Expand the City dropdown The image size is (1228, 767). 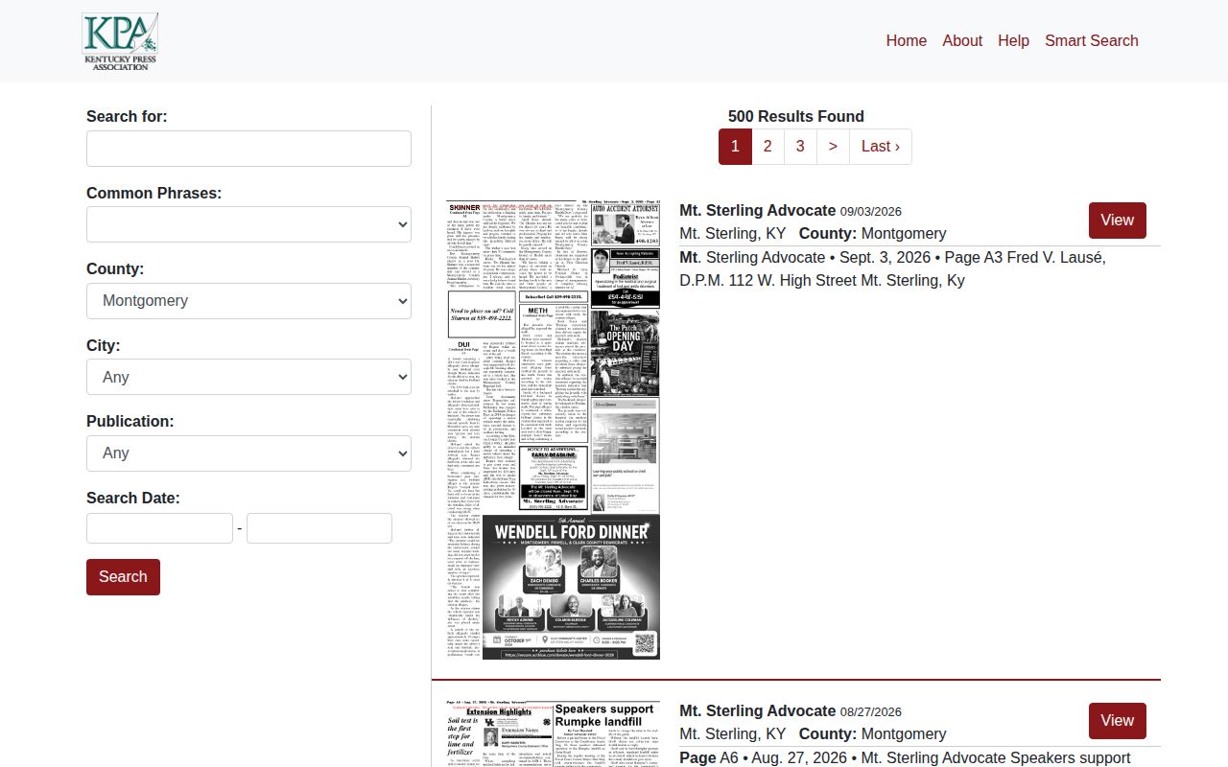[248, 377]
